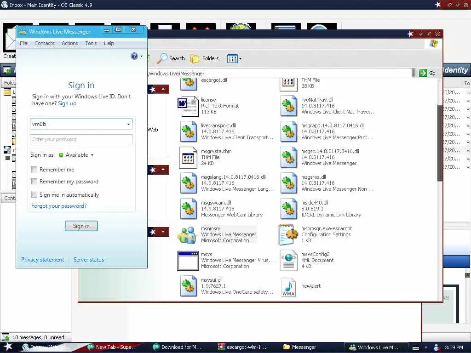Select the msgswcam.dll WebCam Library icon
471x353 pixels.
(188, 209)
